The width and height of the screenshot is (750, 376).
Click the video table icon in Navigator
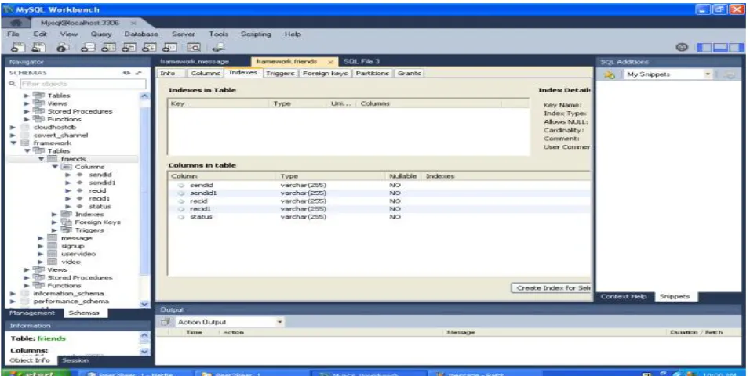click(x=53, y=262)
